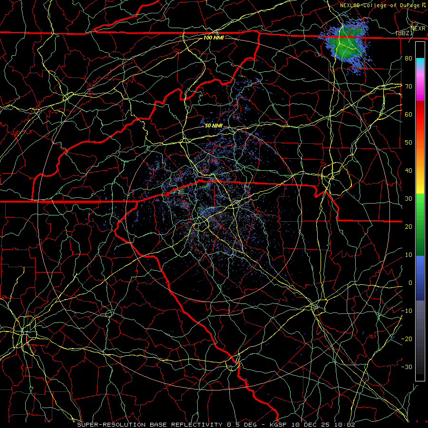Click the '10 DEC 25 10:02' timestamp

324,425
